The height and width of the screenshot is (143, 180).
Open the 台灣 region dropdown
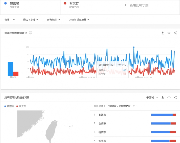(x=10, y=20)
